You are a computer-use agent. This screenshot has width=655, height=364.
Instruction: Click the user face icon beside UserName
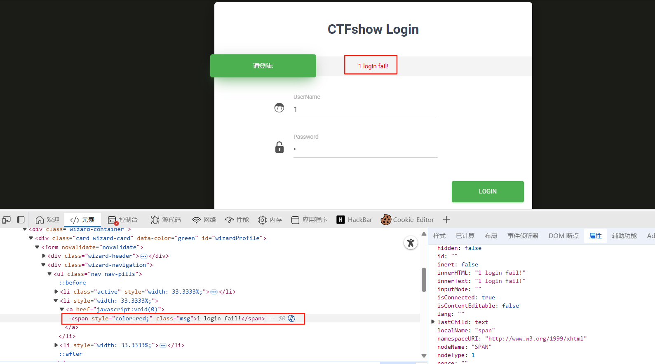click(279, 108)
